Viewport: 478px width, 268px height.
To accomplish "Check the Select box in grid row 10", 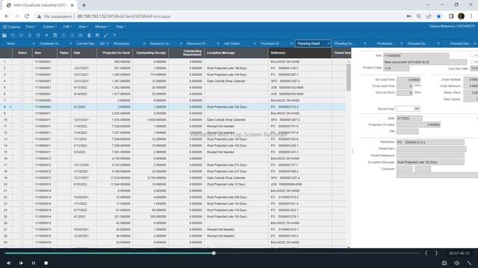I will tap(22, 120).
